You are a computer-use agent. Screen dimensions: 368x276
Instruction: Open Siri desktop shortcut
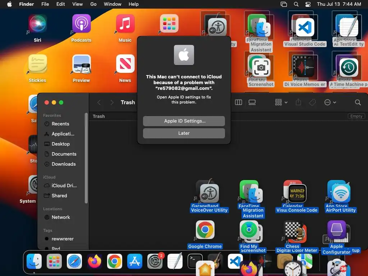37,24
